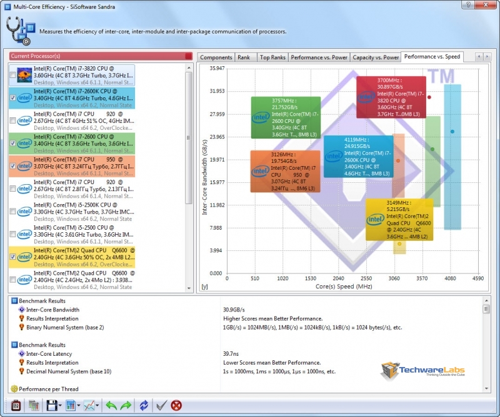Click the Intel logo in yellow Q6600 chart label
Viewport: 500px width, 417px height.
(376, 219)
